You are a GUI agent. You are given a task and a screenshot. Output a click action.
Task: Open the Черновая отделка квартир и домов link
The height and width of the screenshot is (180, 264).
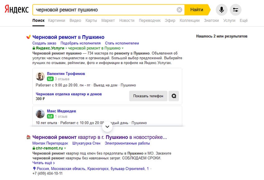point(69,94)
